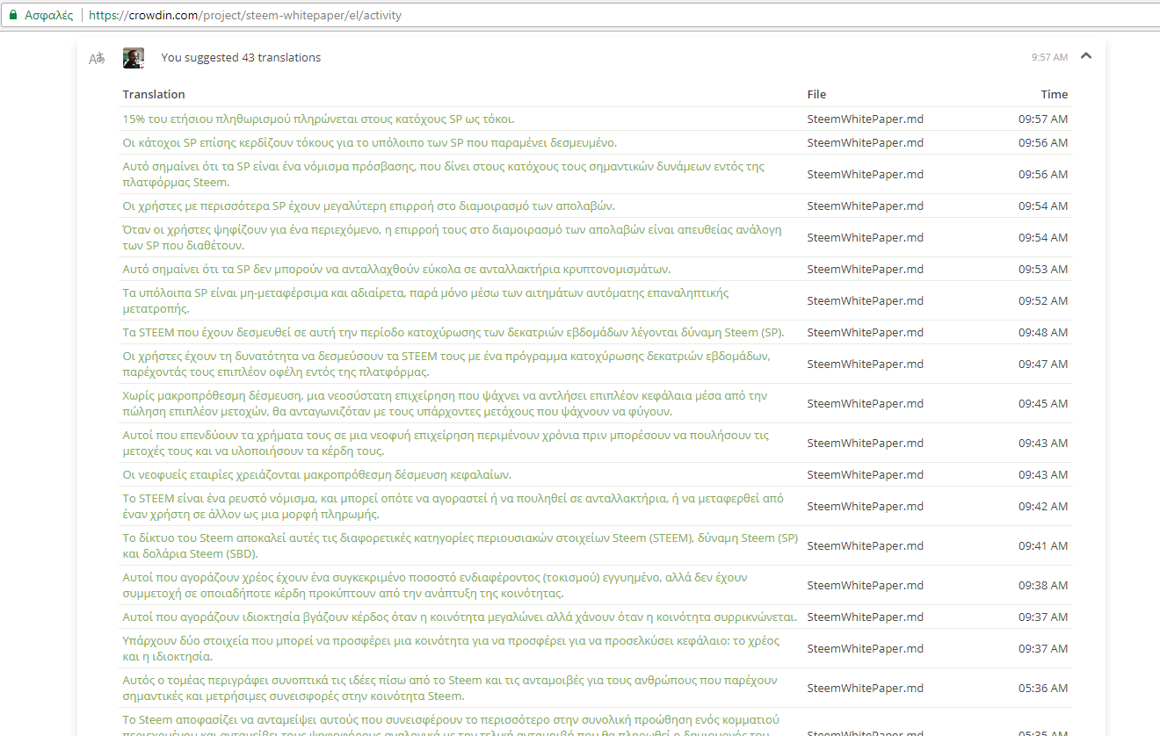Screen dimensions: 1160x736
Task: Click the secure padlock icon in address bar
Action: pos(13,15)
